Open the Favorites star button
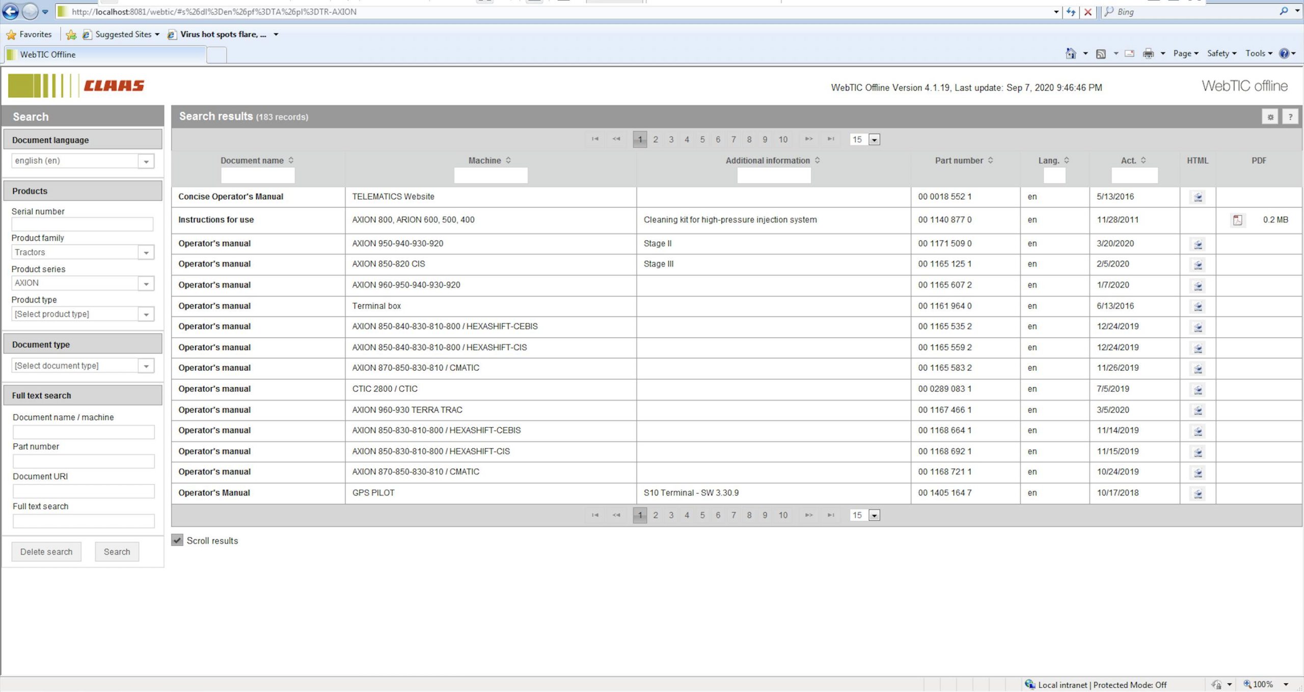 pos(29,34)
